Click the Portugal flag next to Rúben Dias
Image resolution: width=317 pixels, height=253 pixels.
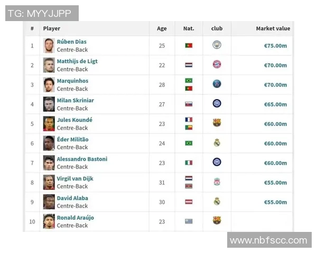(x=189, y=46)
